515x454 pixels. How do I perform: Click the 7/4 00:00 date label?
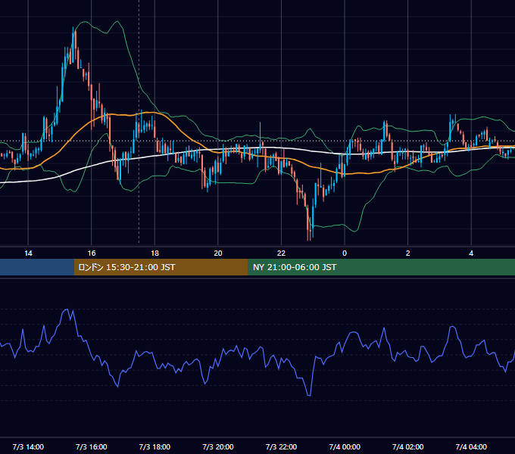tap(345, 446)
